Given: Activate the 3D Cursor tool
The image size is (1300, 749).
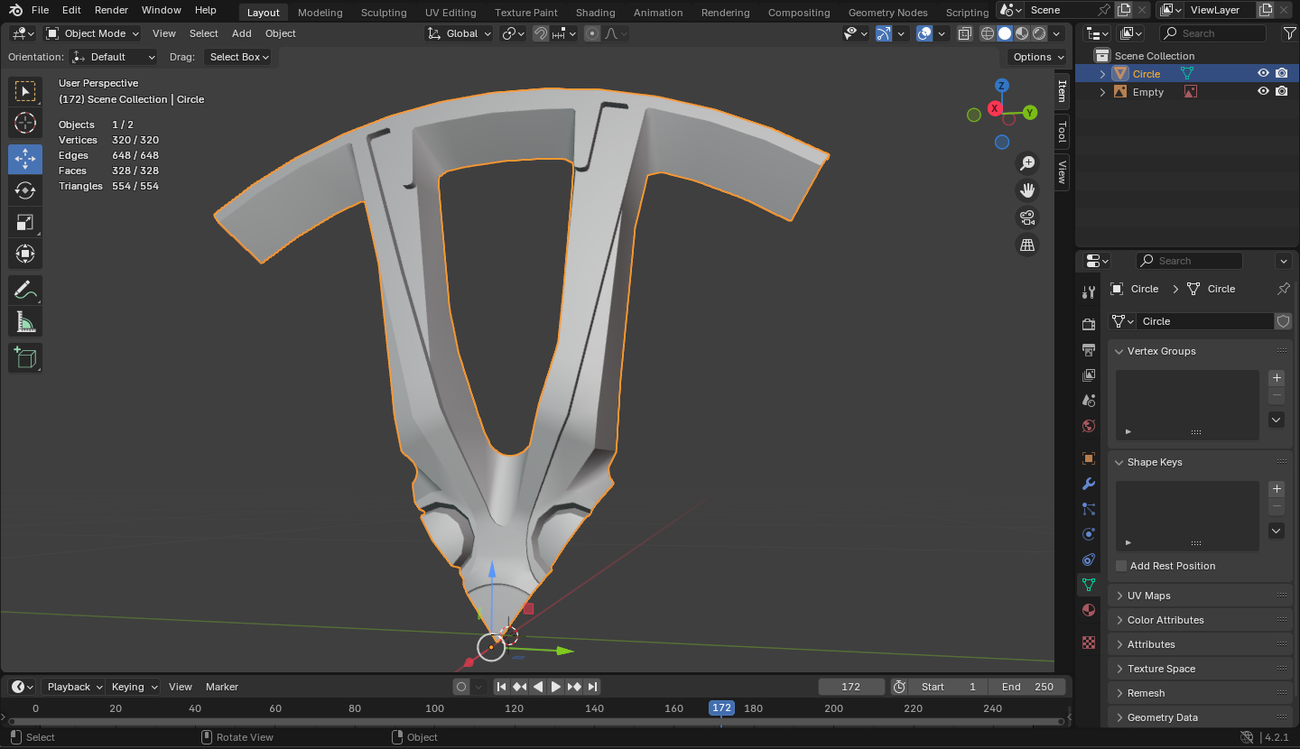Looking at the screenshot, I should (25, 123).
